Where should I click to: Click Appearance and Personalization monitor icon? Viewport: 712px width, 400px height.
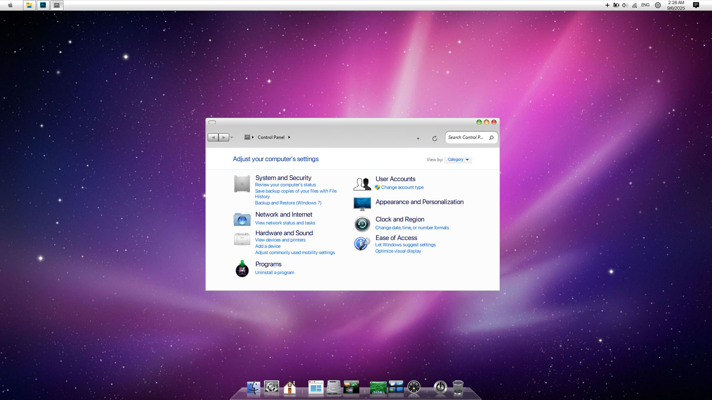coord(362,203)
